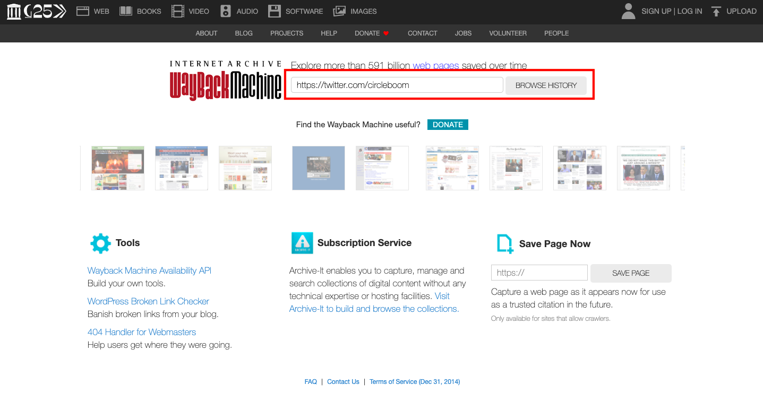763x394 pixels.
Task: Go to the CONTACT page
Action: point(423,33)
